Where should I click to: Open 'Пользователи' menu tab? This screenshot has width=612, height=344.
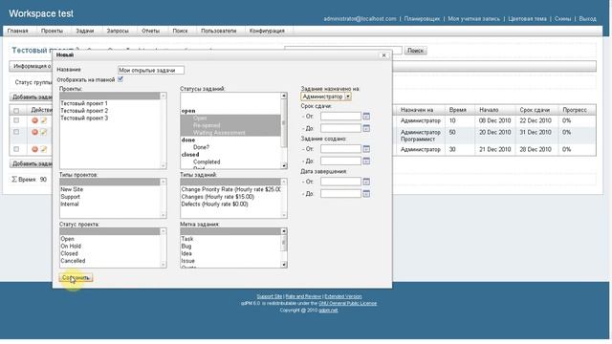[x=219, y=31]
